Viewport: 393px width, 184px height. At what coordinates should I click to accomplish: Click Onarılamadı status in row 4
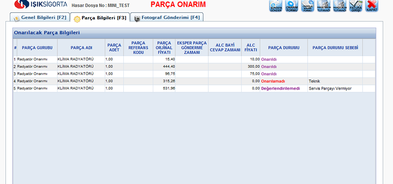tap(273, 81)
